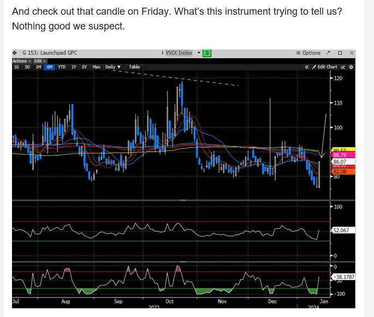
Task: Open the Options menu
Action: click(x=308, y=53)
